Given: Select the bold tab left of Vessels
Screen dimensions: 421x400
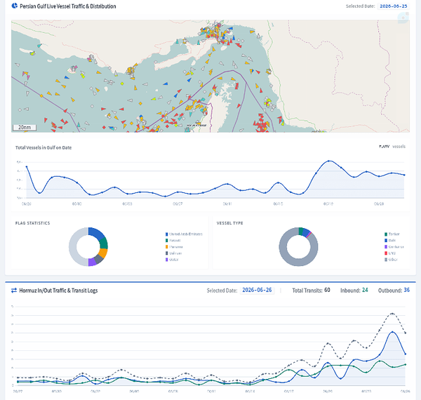Looking at the screenshot, I should 385,147.
